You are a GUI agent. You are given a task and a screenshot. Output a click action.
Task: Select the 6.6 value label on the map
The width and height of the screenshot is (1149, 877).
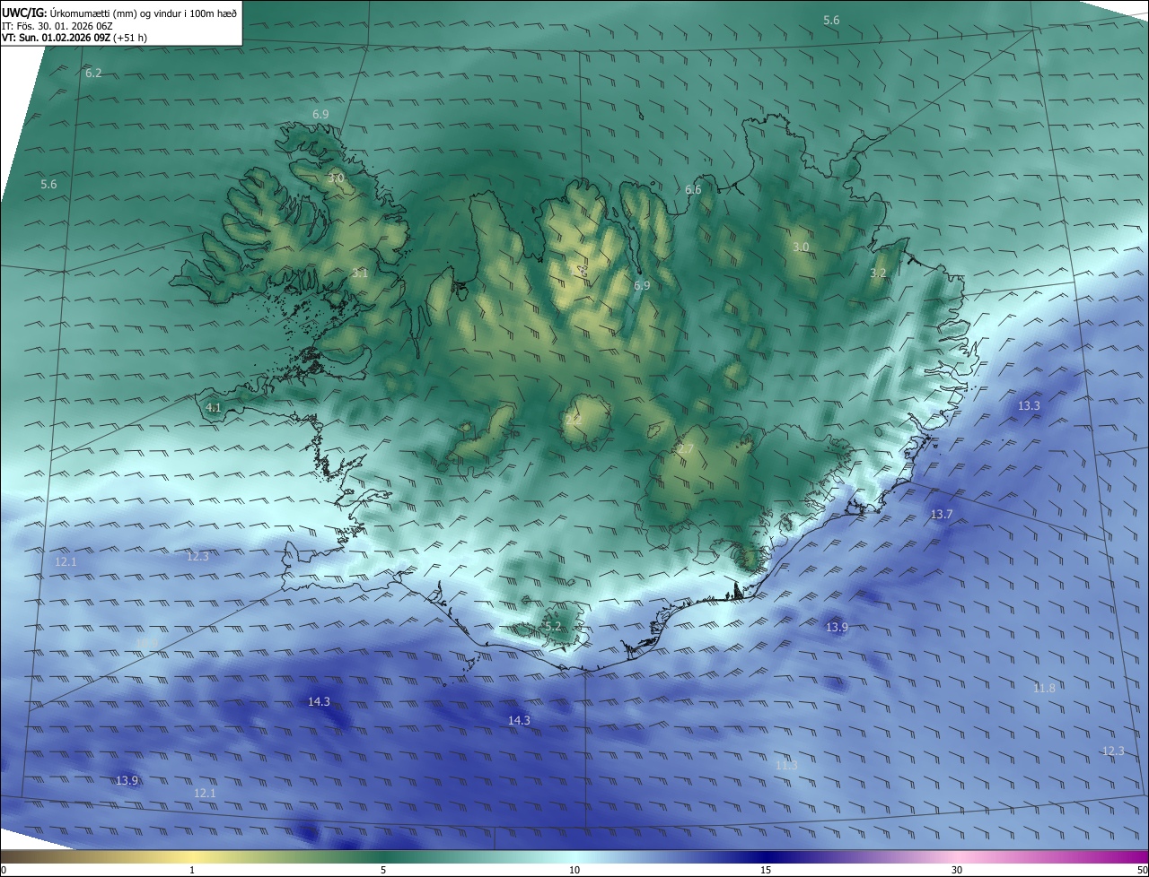pos(693,189)
